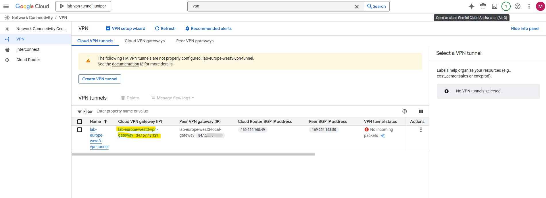Select the lab-europe-west3-vpn-tunnel row checkbox

[80, 130]
